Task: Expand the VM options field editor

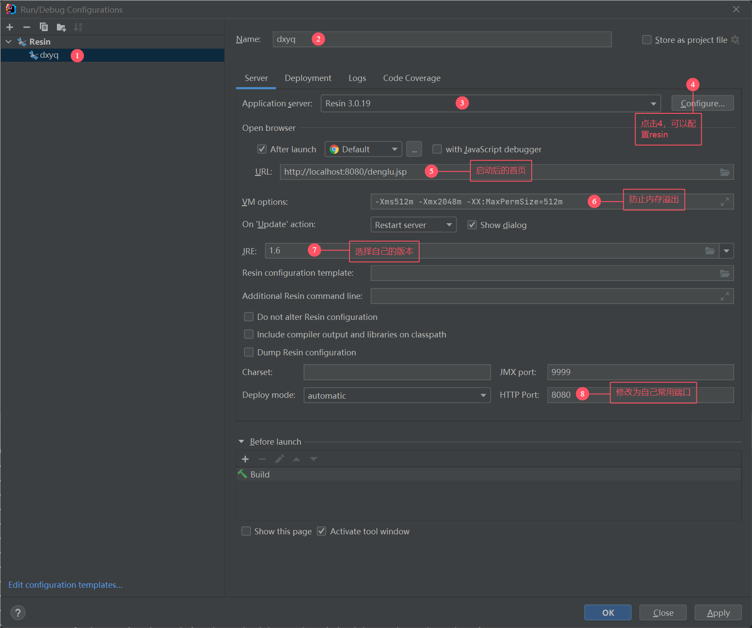Action: point(724,202)
